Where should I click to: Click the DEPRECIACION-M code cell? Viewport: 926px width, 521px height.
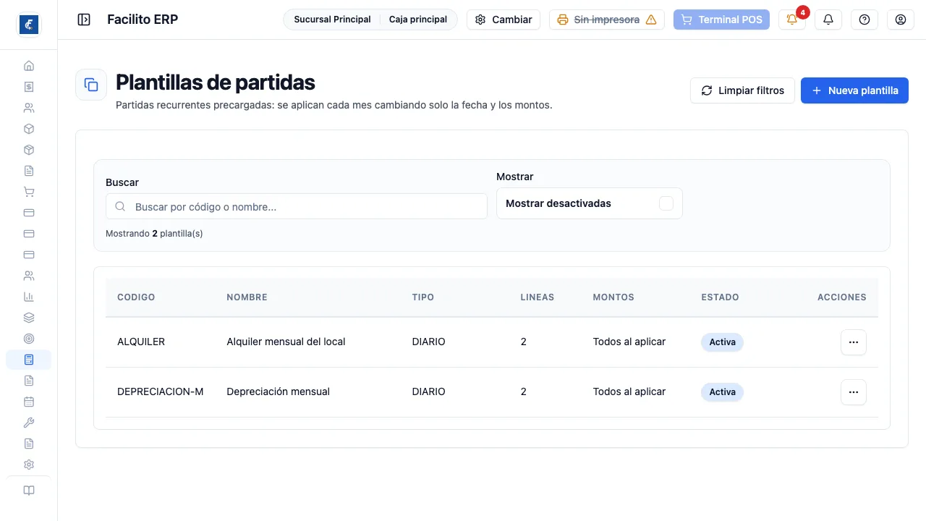tap(161, 391)
